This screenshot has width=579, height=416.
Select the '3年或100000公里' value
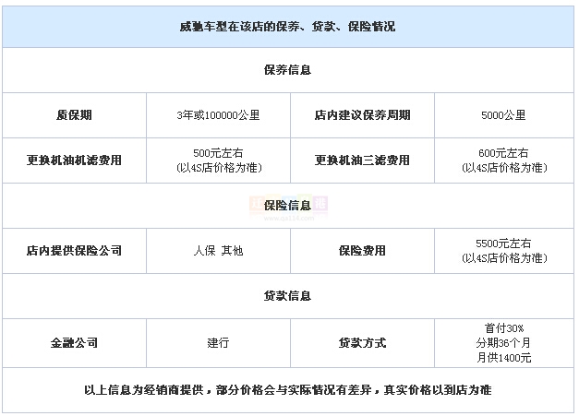(x=218, y=115)
